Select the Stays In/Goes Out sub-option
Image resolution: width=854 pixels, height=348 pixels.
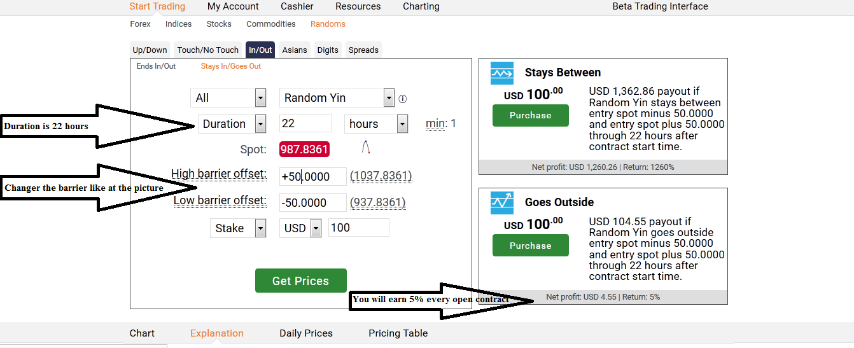pyautogui.click(x=231, y=66)
